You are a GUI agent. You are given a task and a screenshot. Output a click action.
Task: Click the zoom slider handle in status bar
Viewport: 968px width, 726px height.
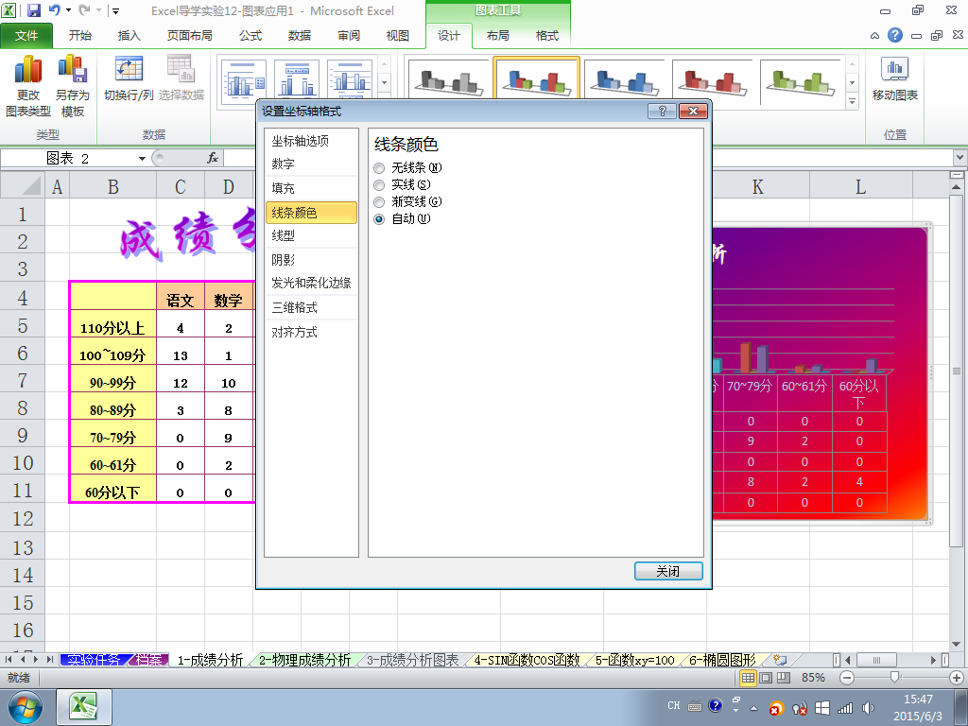point(894,678)
